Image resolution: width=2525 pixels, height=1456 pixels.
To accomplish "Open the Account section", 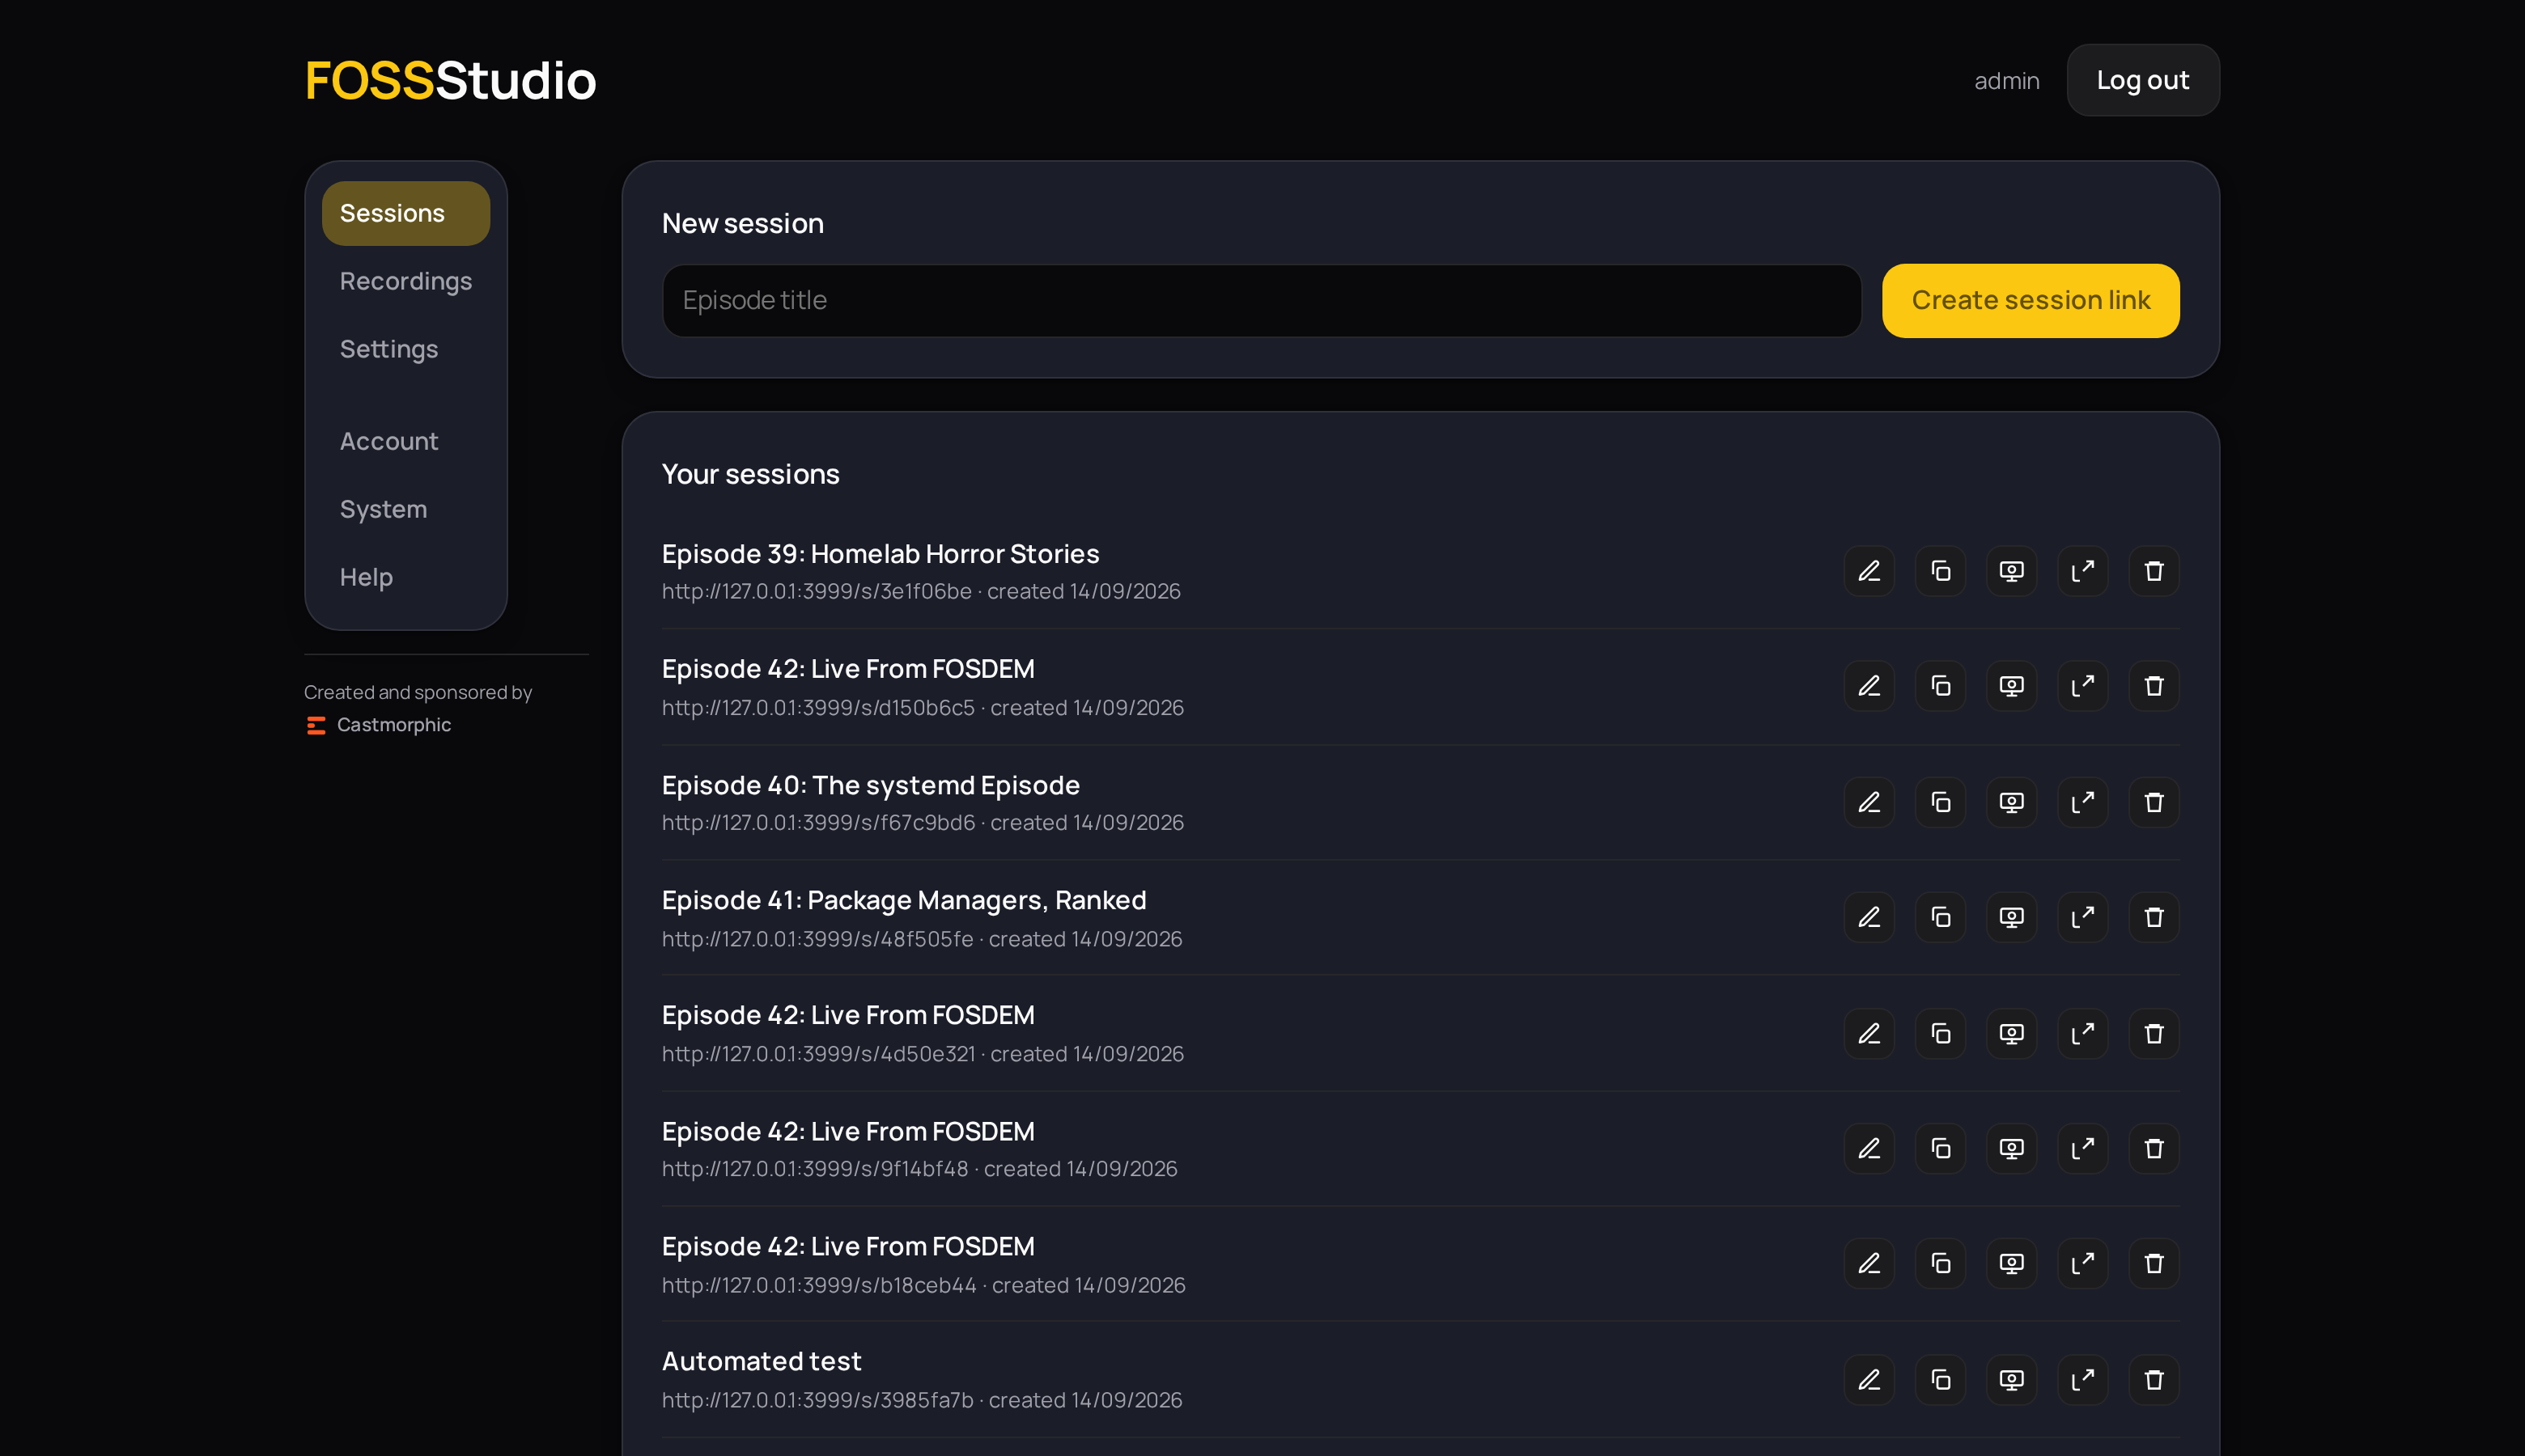I will (405, 441).
